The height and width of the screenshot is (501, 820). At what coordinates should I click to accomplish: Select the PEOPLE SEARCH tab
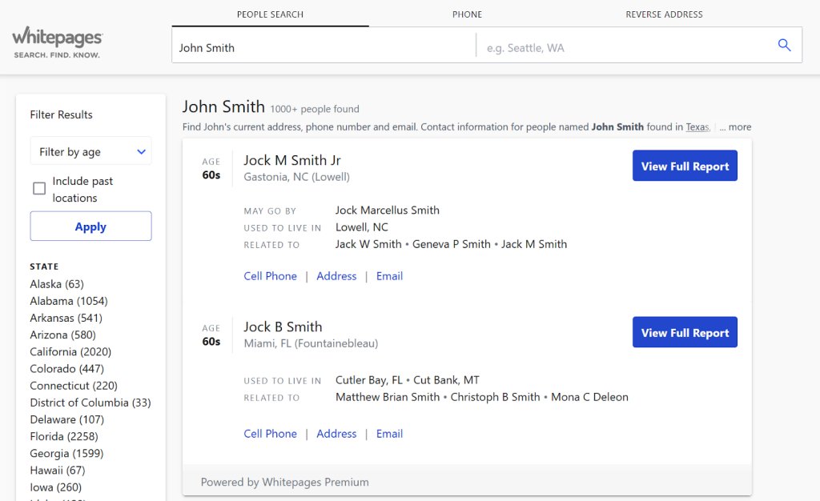pyautogui.click(x=270, y=14)
